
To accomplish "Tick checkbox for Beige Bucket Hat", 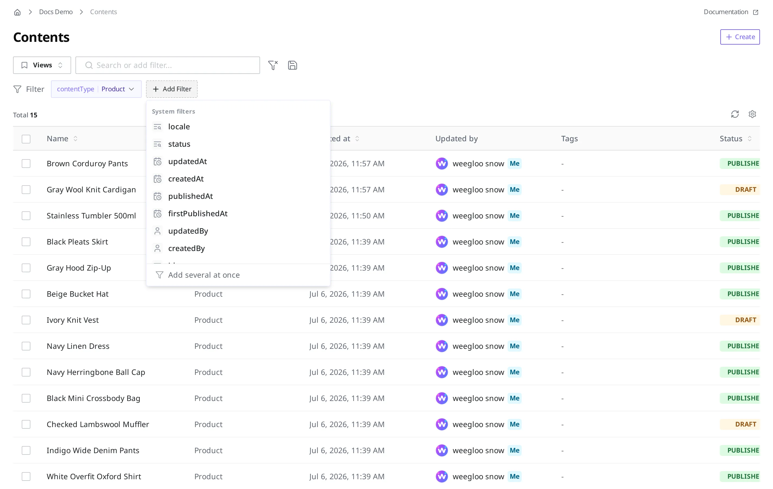I will tap(26, 294).
